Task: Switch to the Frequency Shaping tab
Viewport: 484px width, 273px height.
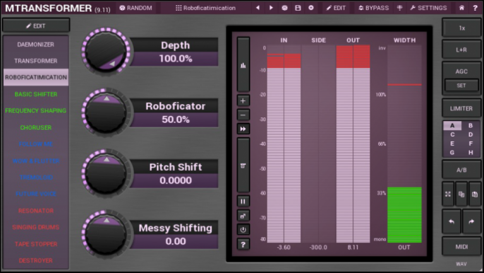Action: pos(35,111)
